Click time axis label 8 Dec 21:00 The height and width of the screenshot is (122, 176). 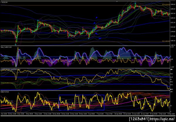(38, 114)
